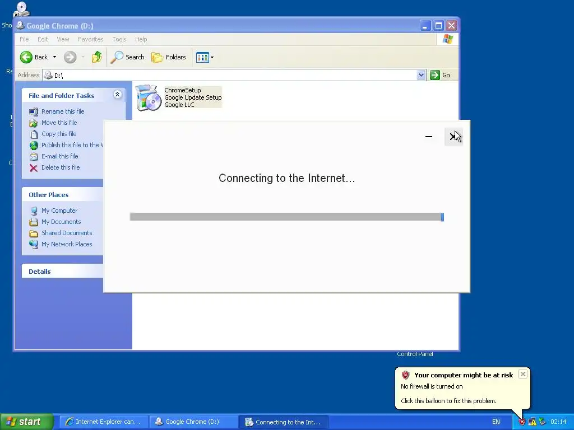Open the Help menu
This screenshot has height=430, width=574.
click(141, 39)
